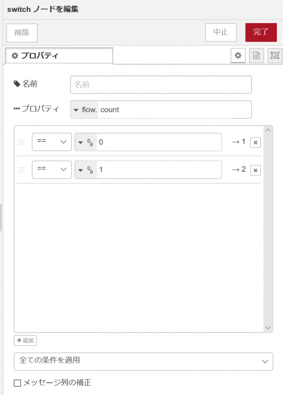Remove the first rule with its x button
This screenshot has height=395, width=283.
[x=255, y=142]
